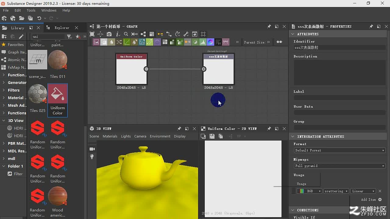Switch to the Explorer tab
Screen dimensions: 390x219
[x=62, y=28]
